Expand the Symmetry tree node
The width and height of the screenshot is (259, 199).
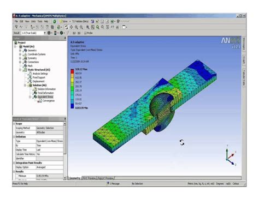[20, 58]
